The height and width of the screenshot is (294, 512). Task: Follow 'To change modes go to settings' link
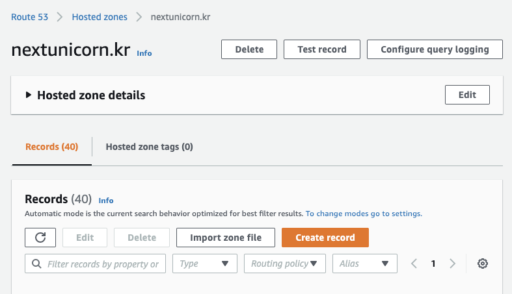click(364, 214)
